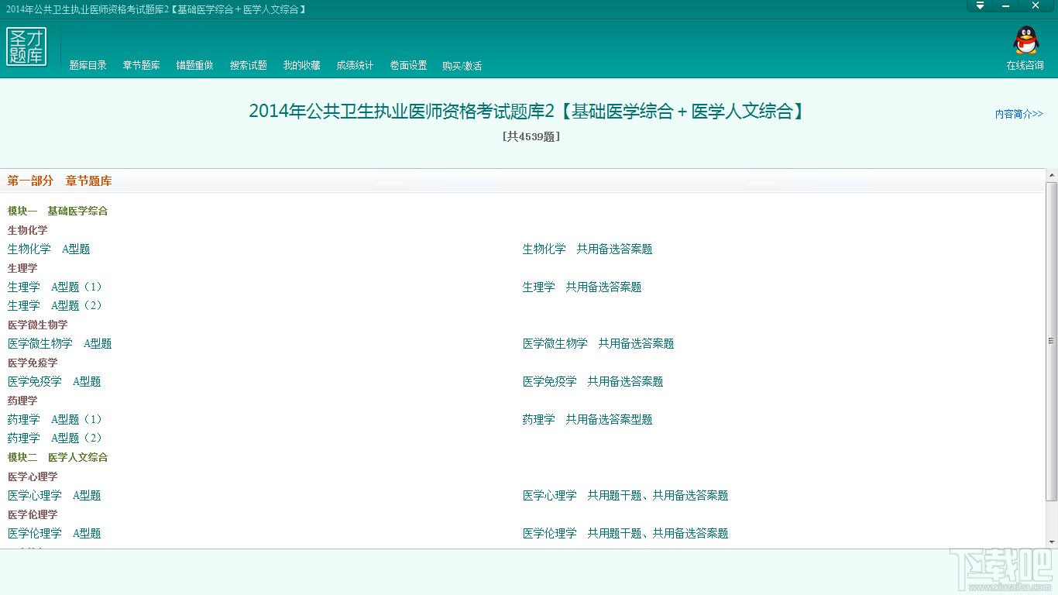The height and width of the screenshot is (595, 1058).
Task: Open the 内容简介>> link
Action: [1018, 114]
